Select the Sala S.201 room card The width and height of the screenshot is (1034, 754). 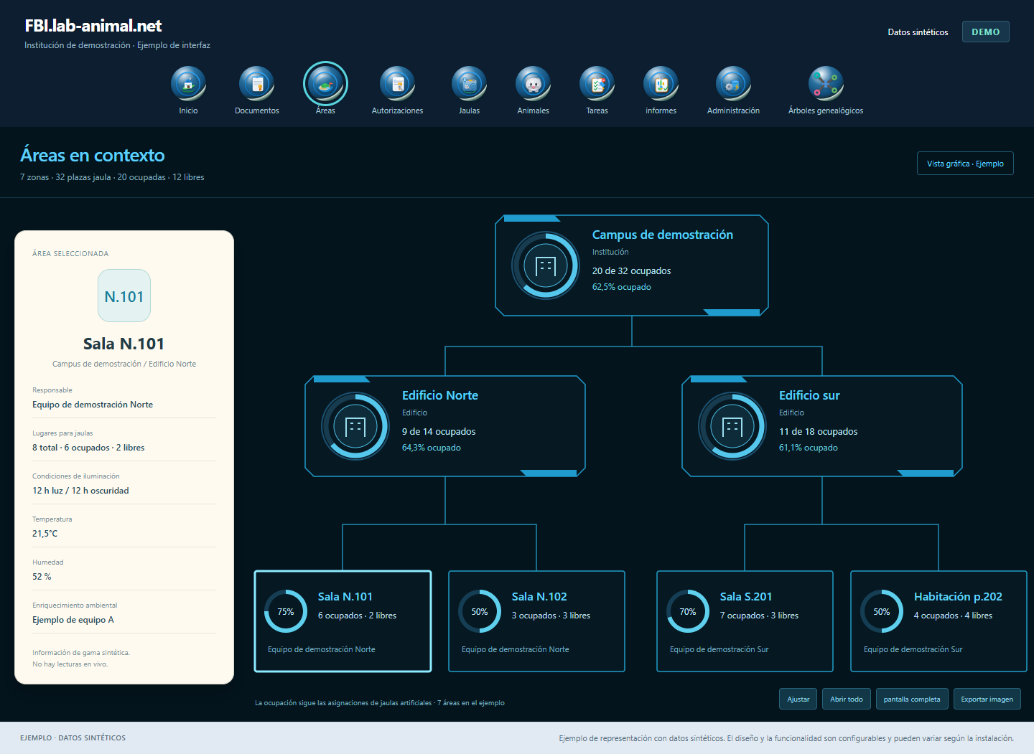[745, 621]
